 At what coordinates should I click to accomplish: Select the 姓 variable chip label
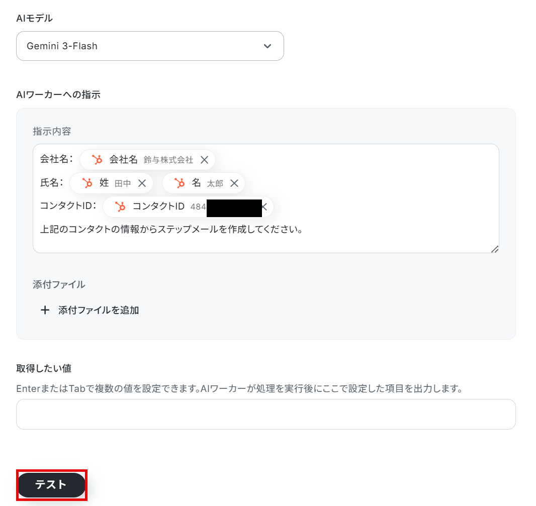[104, 183]
